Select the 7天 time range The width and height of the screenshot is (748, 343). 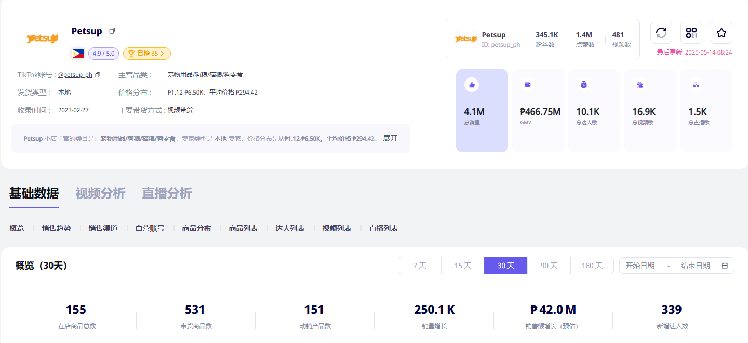(420, 266)
